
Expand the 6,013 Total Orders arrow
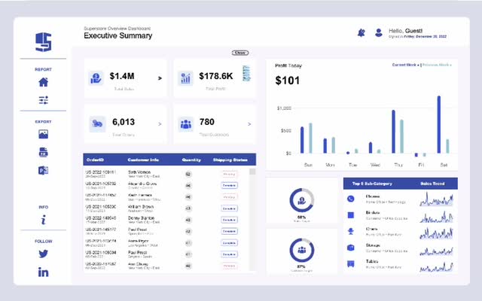(x=160, y=124)
